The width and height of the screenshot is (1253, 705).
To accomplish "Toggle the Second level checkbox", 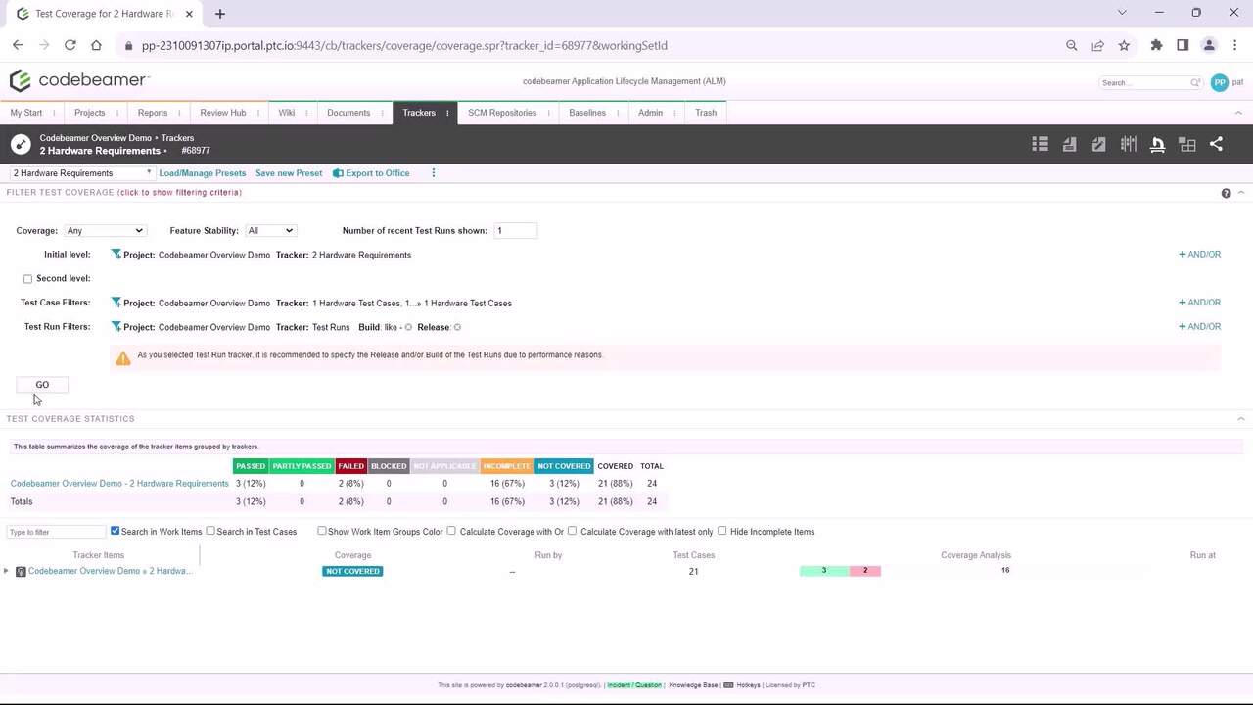I will tap(27, 279).
